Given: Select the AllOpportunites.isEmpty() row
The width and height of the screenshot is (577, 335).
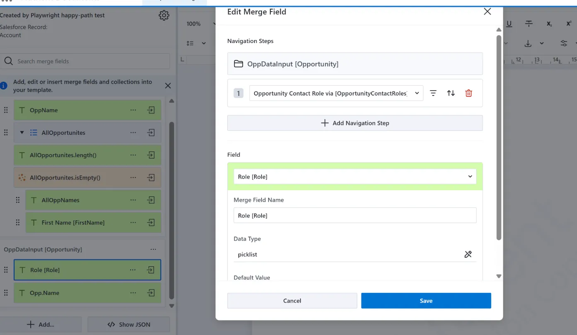Looking at the screenshot, I should click(87, 177).
